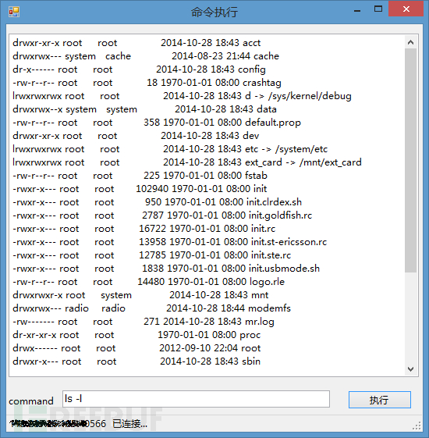The image size is (429, 438).
Task: Maximize the 命令执行 window
Action: (378, 9)
